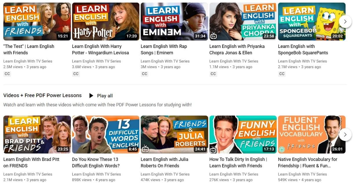Open the Funny English with Friends thumbnail
This screenshot has height=184, width=354.
click(x=243, y=135)
